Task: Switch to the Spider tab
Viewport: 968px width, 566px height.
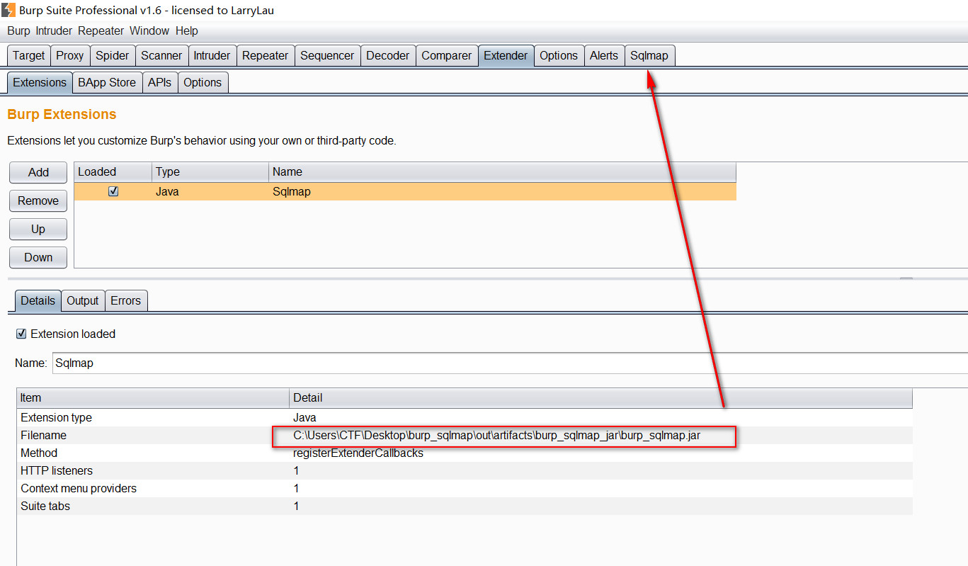Action: coord(113,55)
